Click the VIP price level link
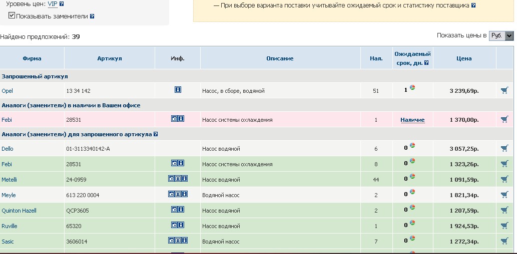This screenshot has height=254, width=517. [x=53, y=4]
